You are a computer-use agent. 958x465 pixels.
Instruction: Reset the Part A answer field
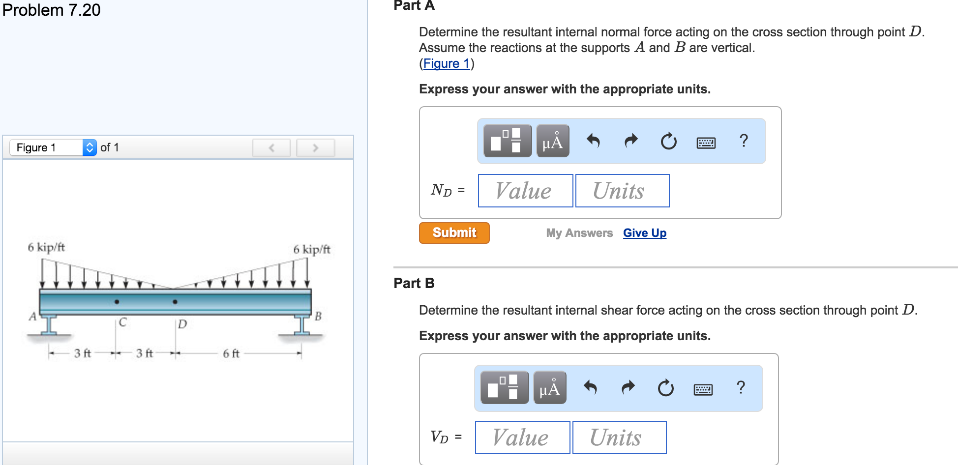tap(668, 142)
